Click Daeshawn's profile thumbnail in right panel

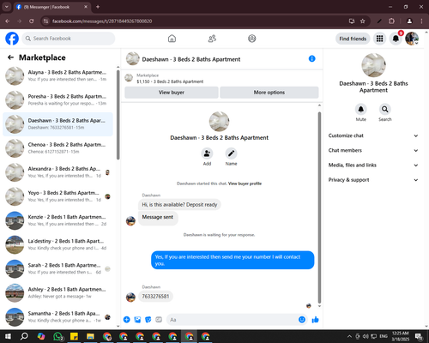373,65
